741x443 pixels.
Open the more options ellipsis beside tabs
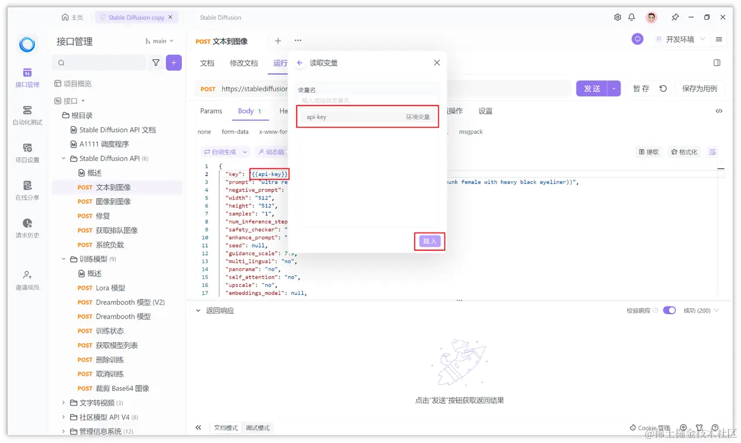point(298,40)
